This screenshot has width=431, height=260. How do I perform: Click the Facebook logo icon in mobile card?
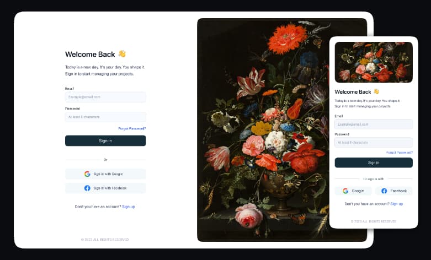384,191
